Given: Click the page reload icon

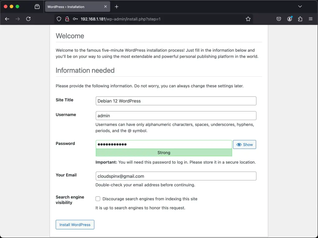Looking at the screenshot, I should 28,19.
